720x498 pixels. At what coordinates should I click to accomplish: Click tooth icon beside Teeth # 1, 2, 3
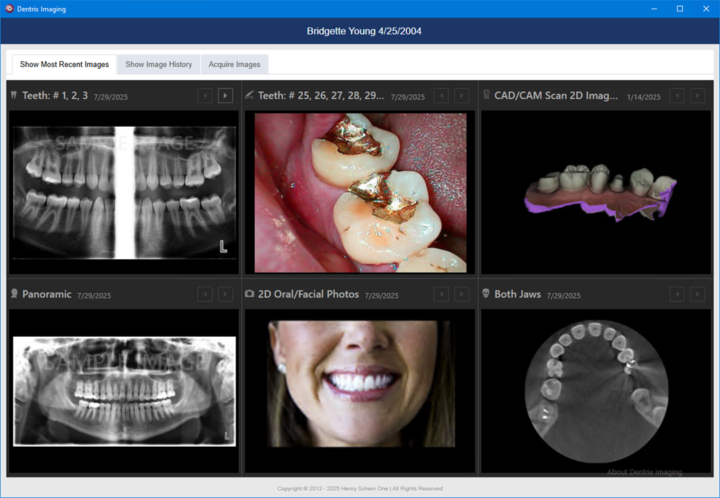[14, 95]
